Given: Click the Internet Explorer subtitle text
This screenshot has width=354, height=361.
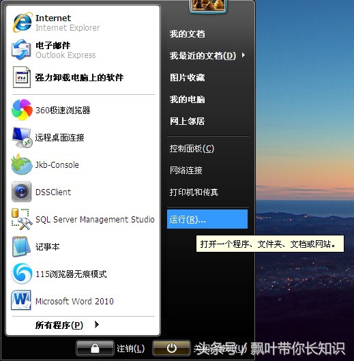Looking at the screenshot, I should (x=68, y=28).
